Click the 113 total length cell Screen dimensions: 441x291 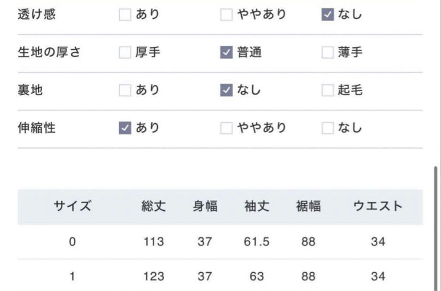[x=154, y=242]
